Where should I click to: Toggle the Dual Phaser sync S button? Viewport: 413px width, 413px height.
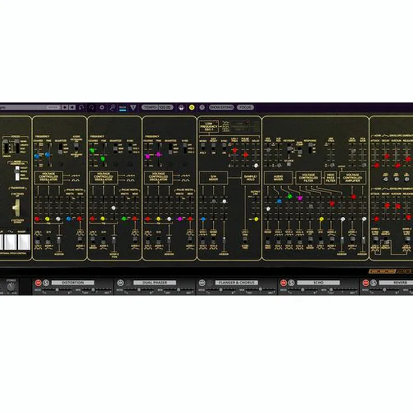tap(128, 283)
